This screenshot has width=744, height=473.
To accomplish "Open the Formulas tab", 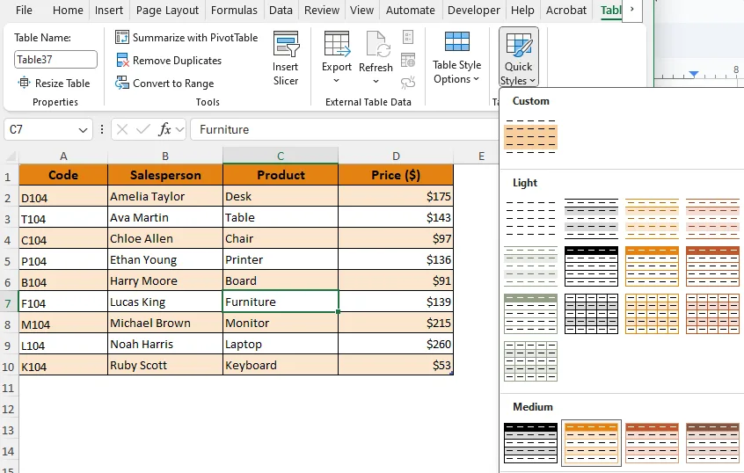I will pyautogui.click(x=234, y=10).
